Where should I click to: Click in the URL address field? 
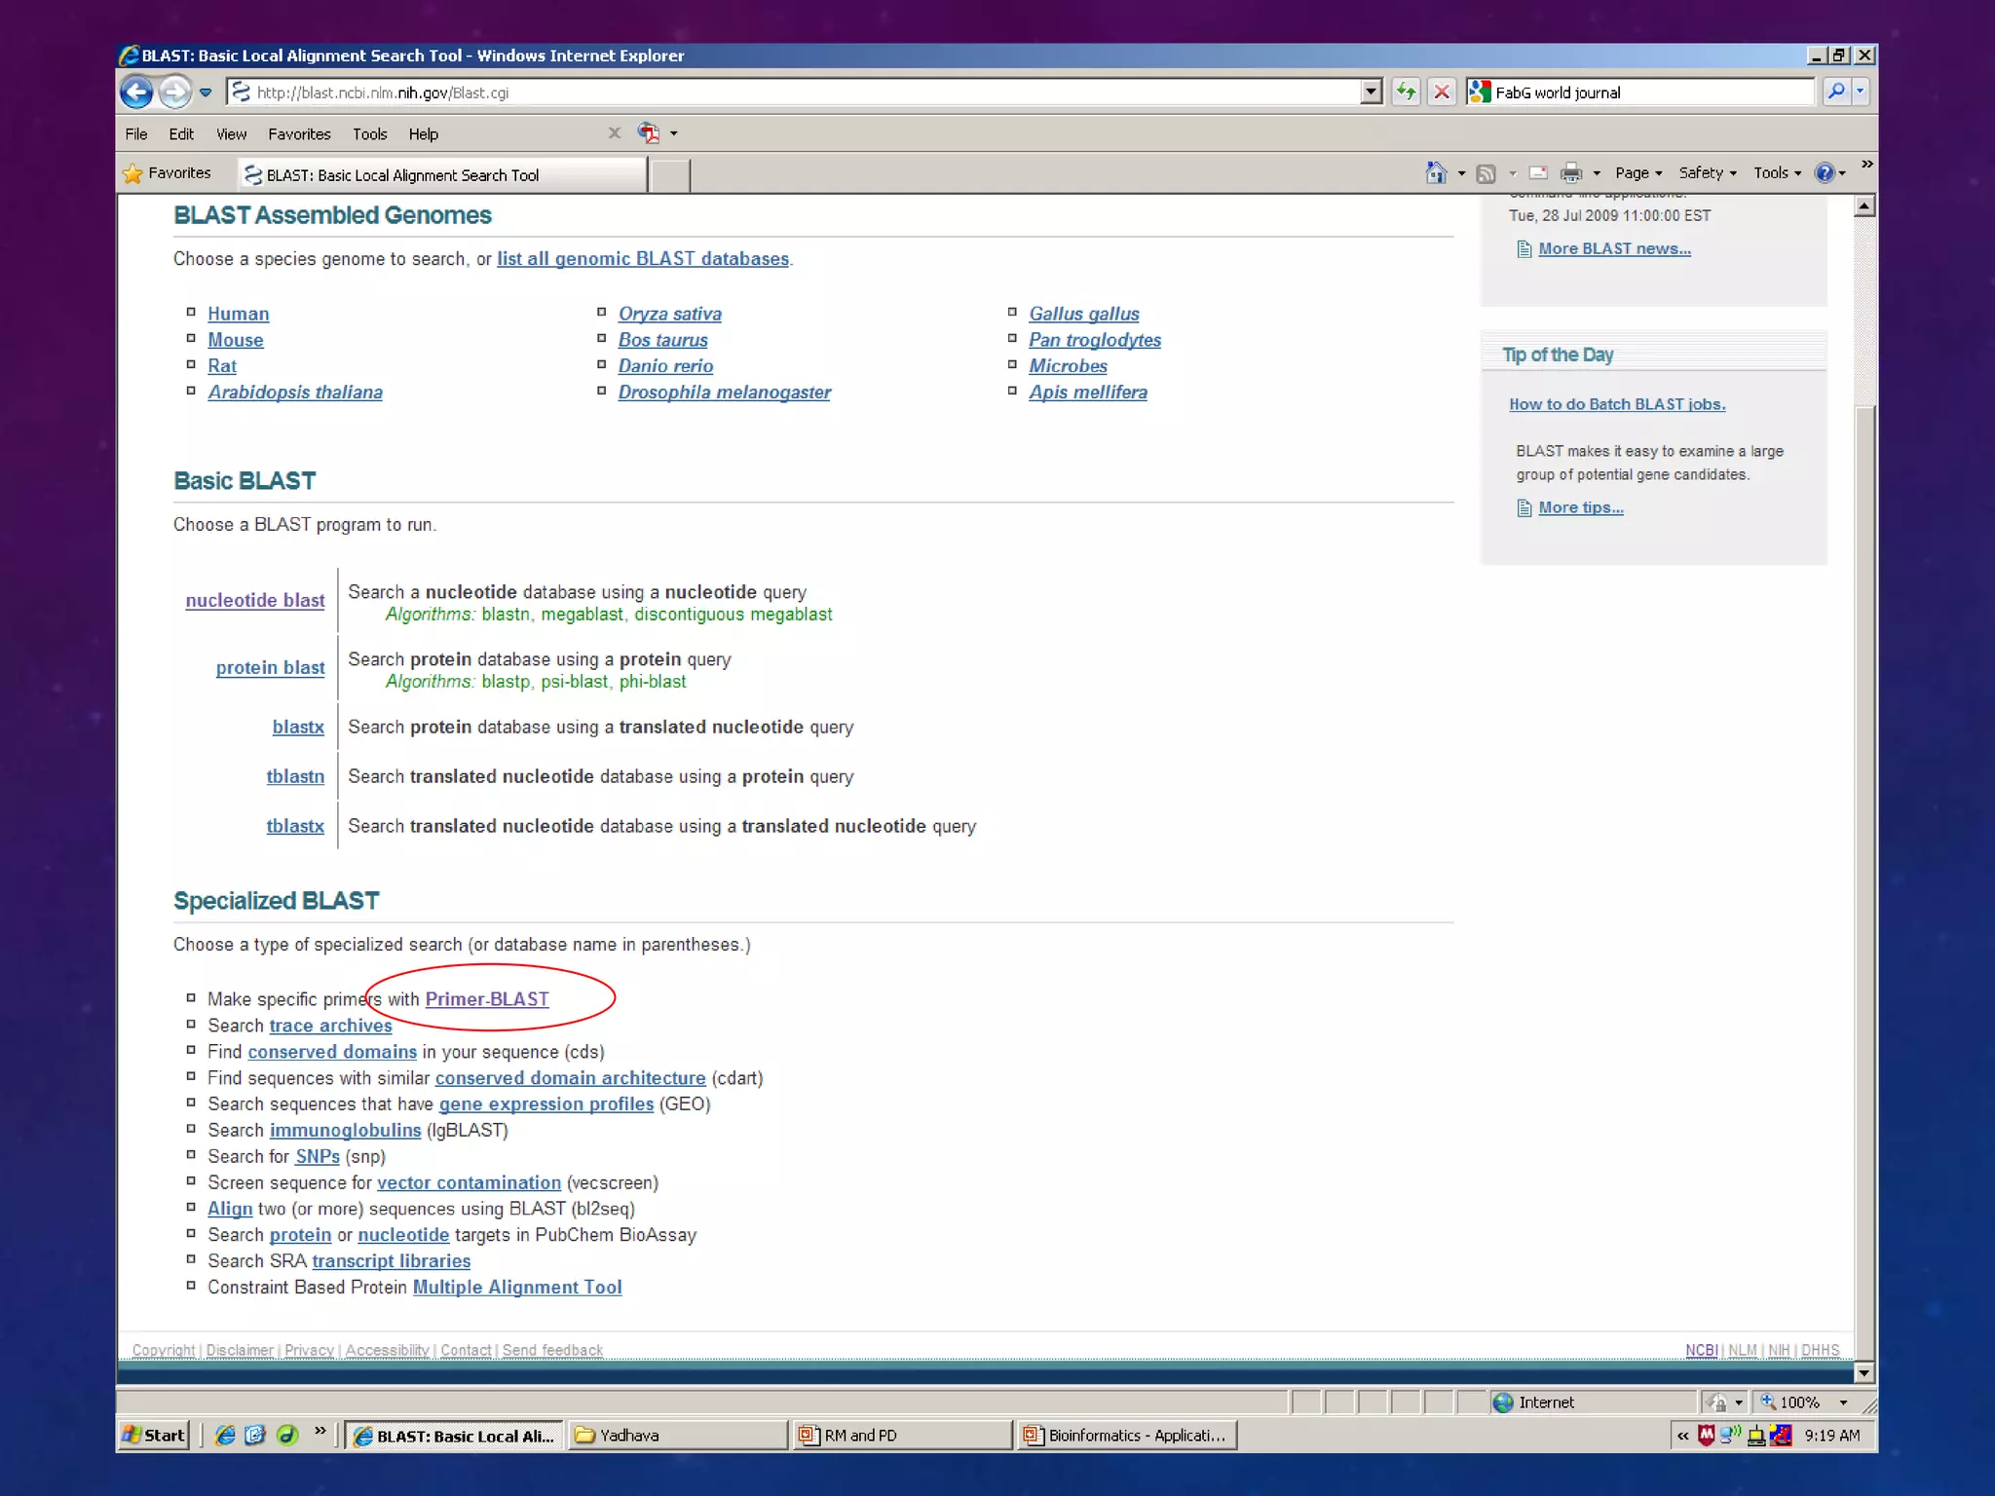point(799,93)
